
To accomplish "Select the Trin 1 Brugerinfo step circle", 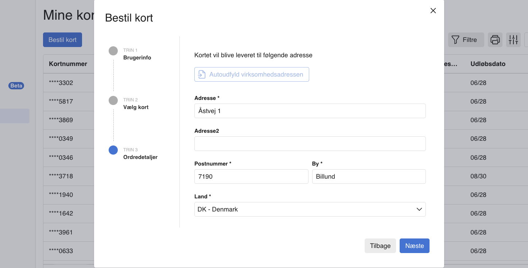I will click(x=113, y=51).
